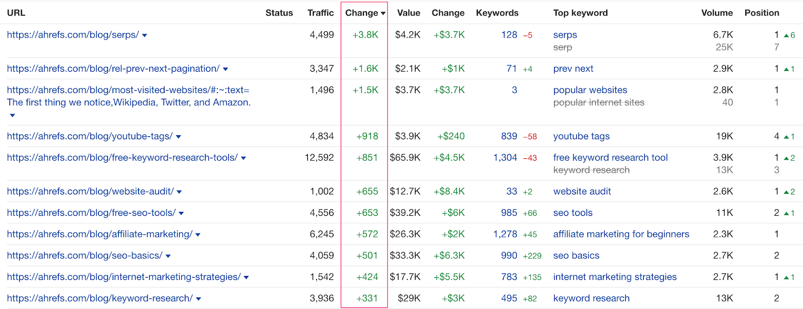Expand youtube-tags URL dropdown arrow
The height and width of the screenshot is (309, 803).
(x=179, y=137)
